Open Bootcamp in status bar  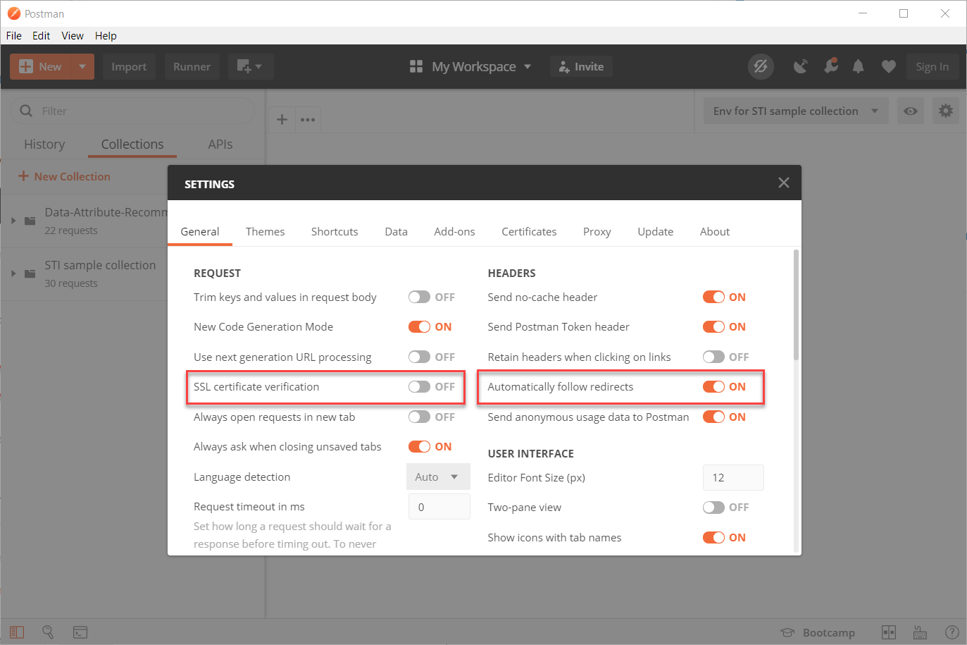(818, 632)
